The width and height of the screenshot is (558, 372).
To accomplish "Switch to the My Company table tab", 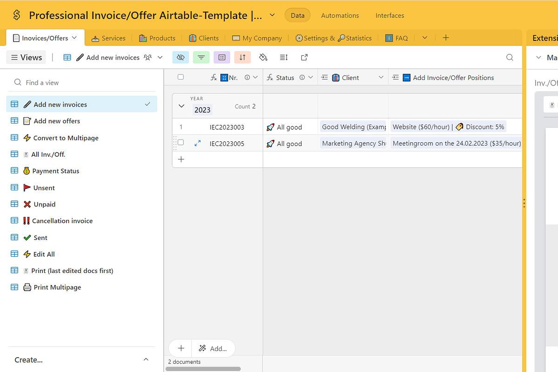I will [257, 38].
